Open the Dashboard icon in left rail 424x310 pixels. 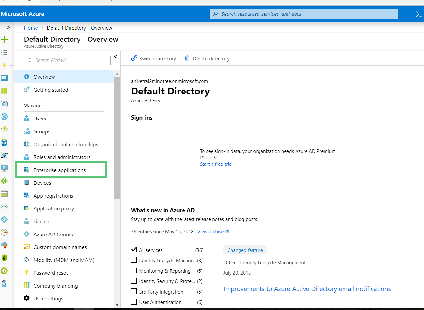(x=4, y=78)
